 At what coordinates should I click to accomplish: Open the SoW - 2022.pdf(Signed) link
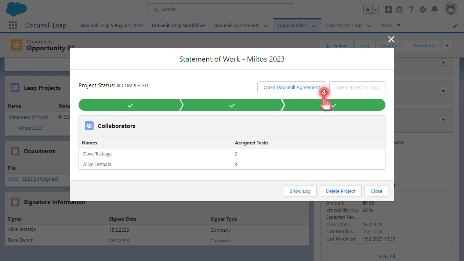[33, 179]
